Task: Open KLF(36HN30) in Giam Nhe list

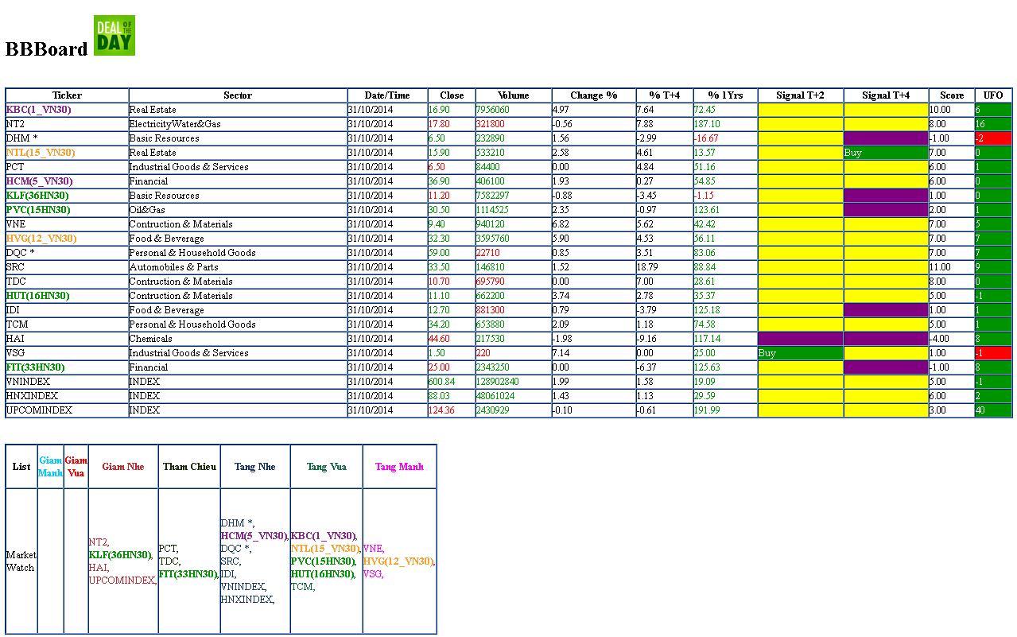Action: coord(120,555)
